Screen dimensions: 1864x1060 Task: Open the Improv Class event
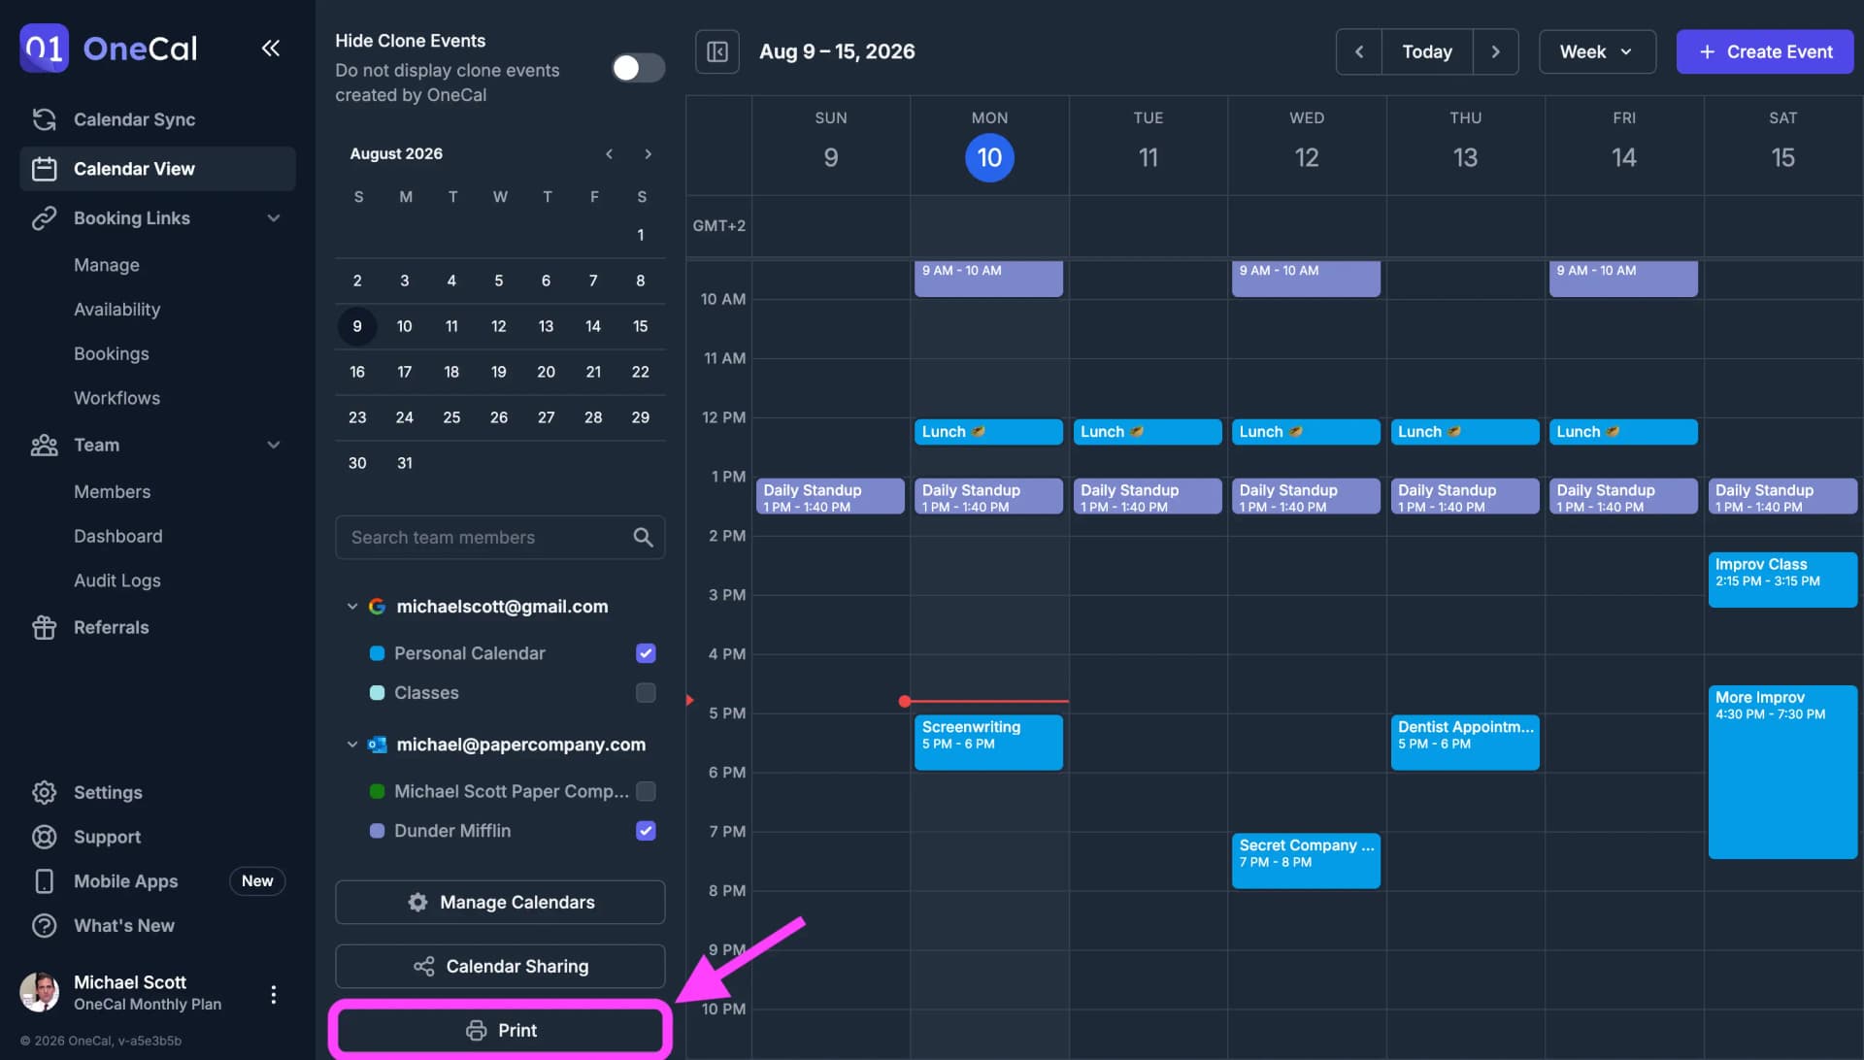pos(1782,580)
